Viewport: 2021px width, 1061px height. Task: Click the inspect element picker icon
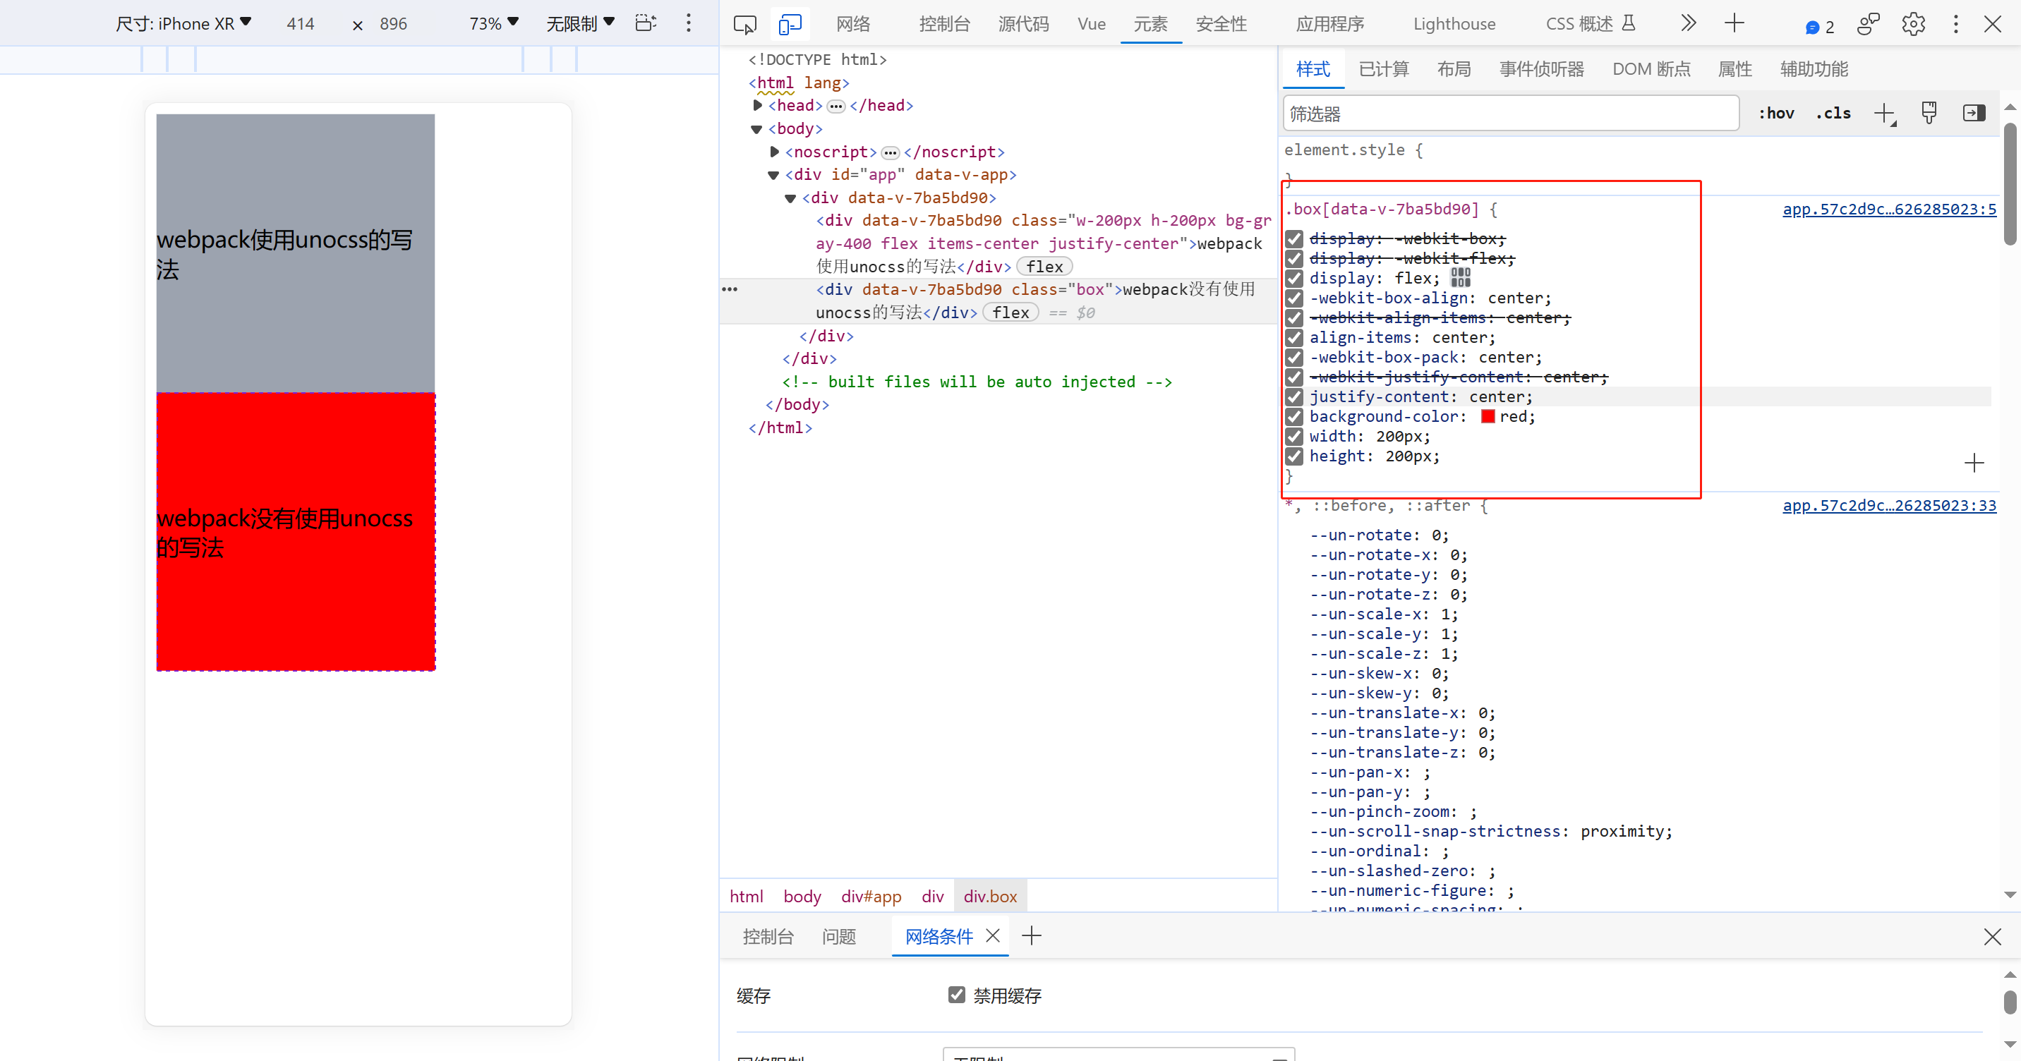[x=744, y=24]
